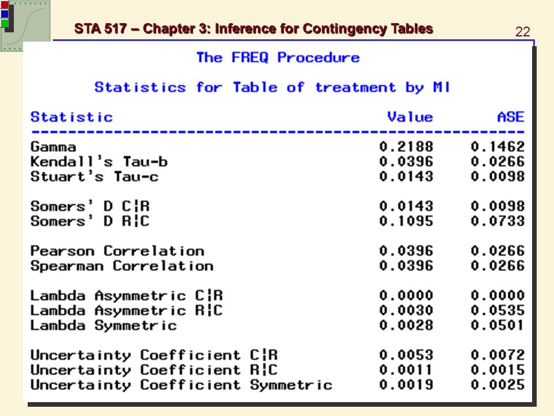This screenshot has width=554, height=416.
Task: Click the "Kendall's Tau-b" row label
Action: 99,162
